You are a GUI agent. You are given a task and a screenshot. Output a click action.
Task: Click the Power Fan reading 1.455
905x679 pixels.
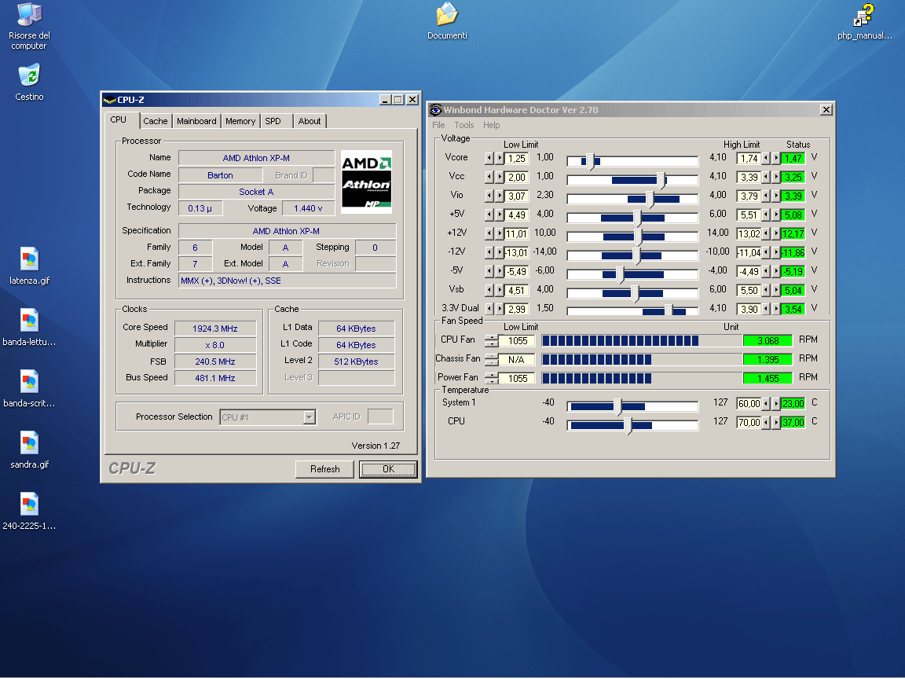click(x=768, y=378)
